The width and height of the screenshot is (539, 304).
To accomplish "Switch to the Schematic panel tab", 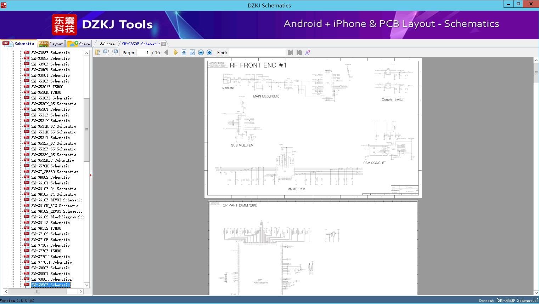I will (18, 44).
